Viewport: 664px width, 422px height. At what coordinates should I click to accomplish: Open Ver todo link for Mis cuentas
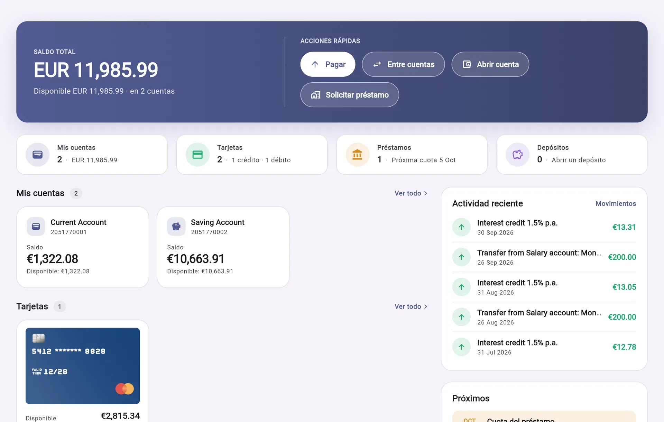coord(411,193)
